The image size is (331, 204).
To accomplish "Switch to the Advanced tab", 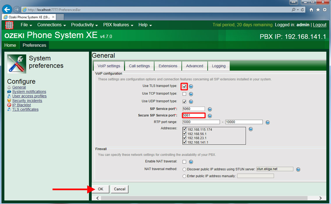I will click(194, 66).
